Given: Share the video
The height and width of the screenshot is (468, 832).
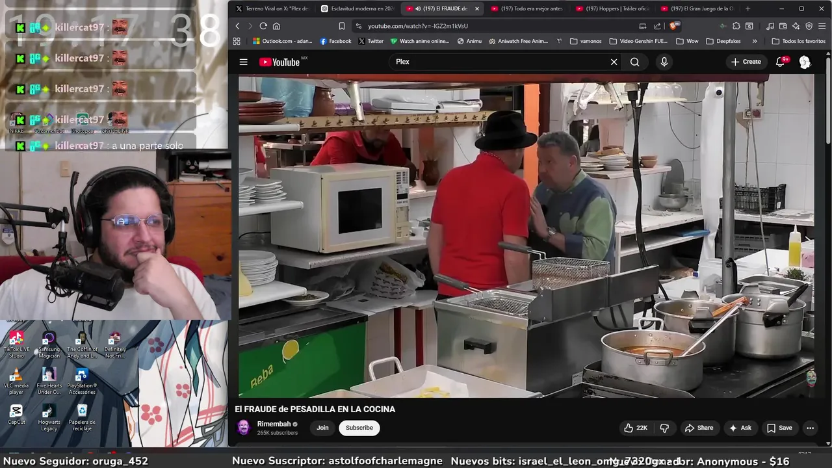Looking at the screenshot, I should tap(699, 428).
